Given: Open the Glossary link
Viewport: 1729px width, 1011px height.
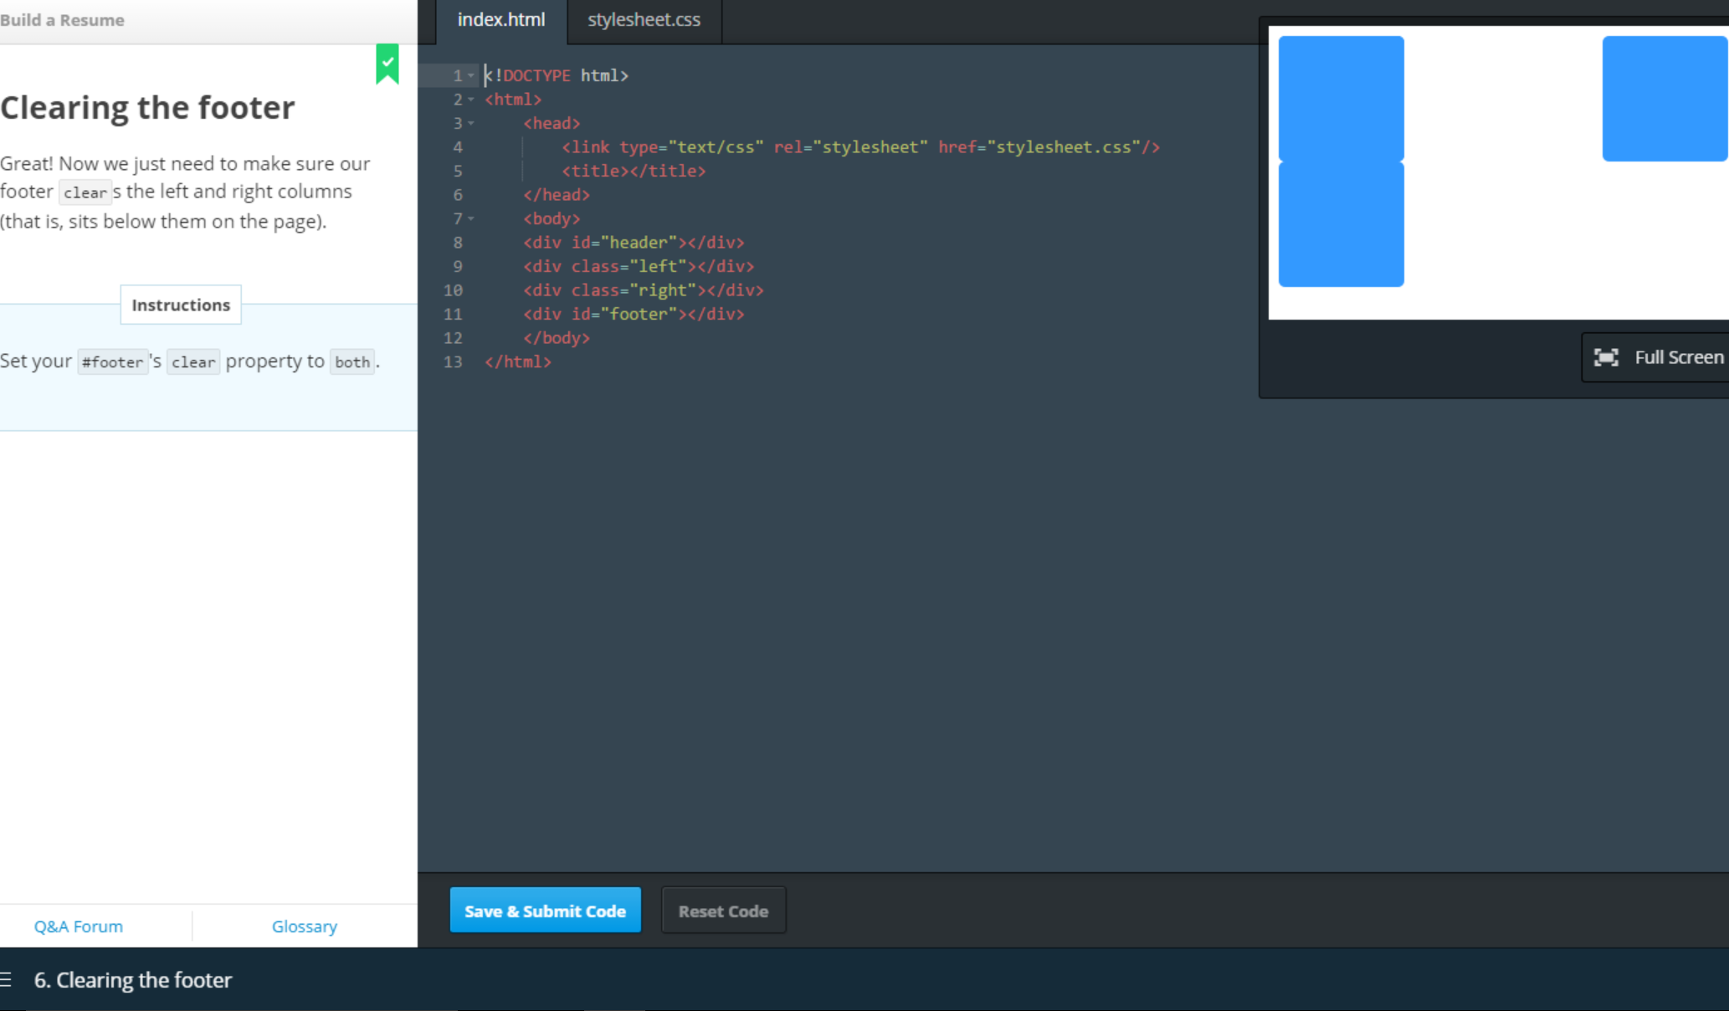Looking at the screenshot, I should (305, 926).
